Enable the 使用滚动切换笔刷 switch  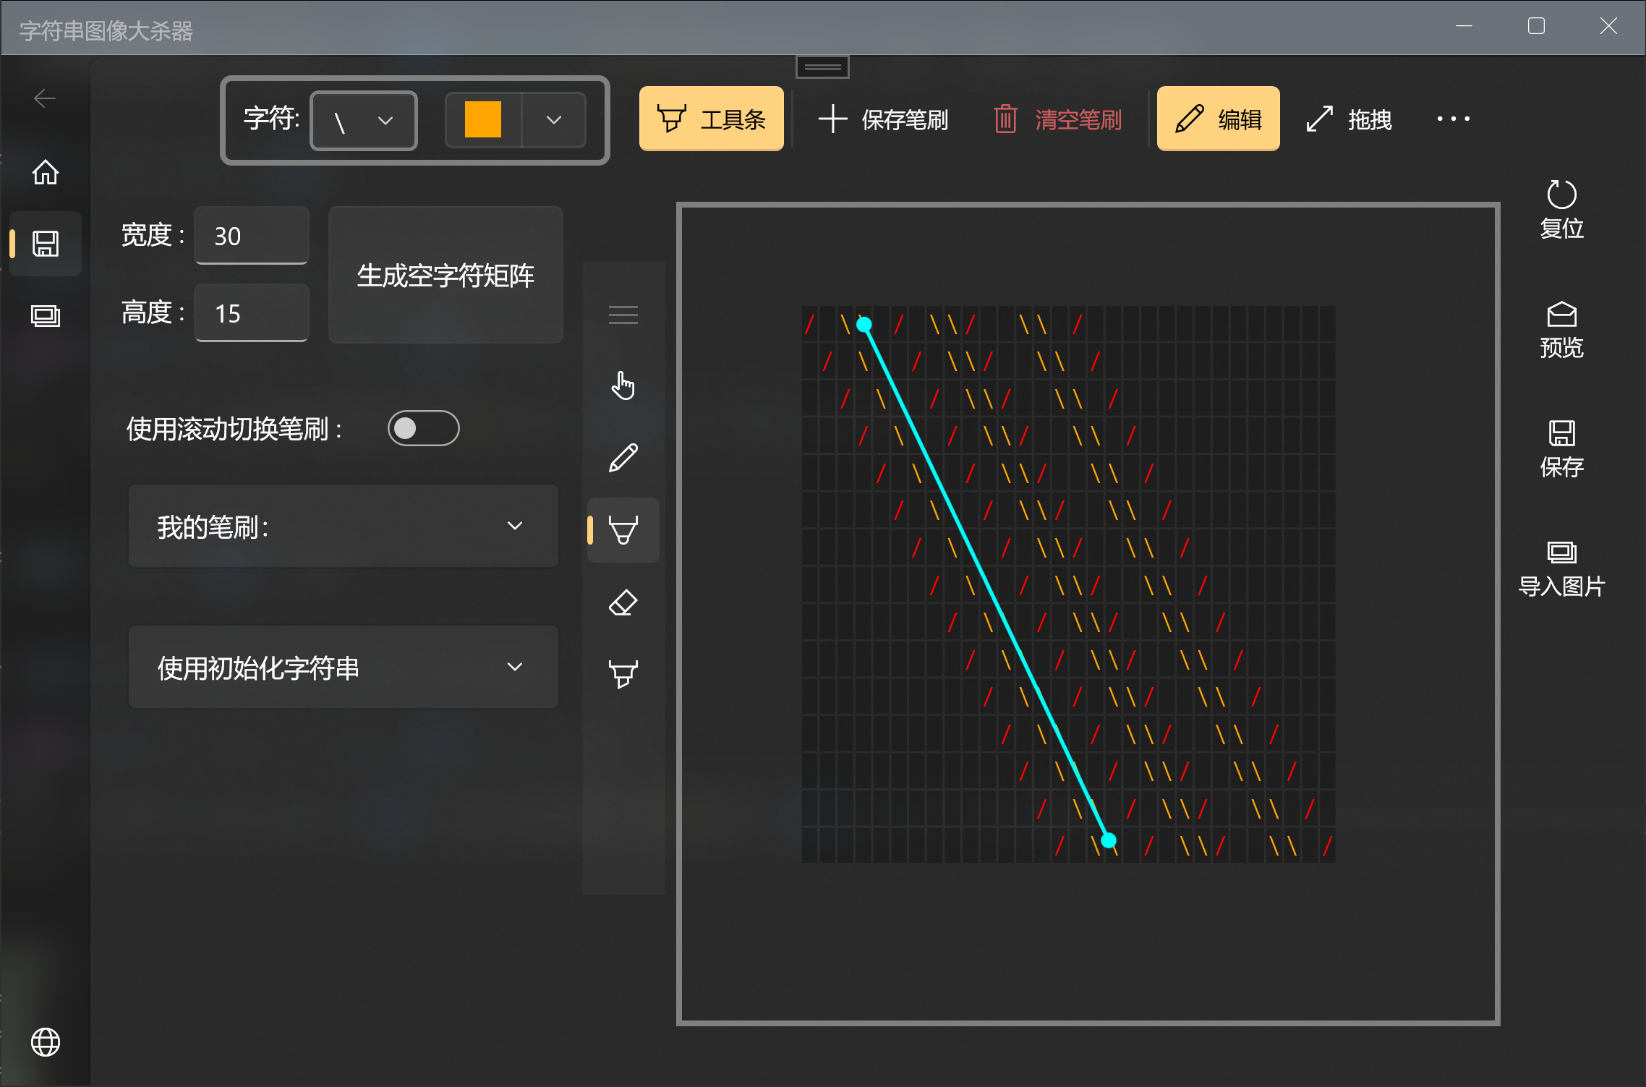423,428
